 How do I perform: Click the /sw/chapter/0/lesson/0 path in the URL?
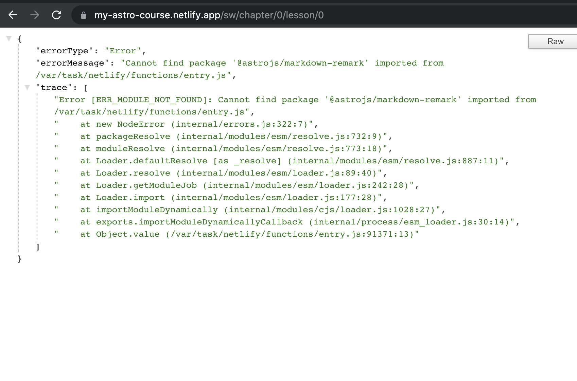[272, 15]
